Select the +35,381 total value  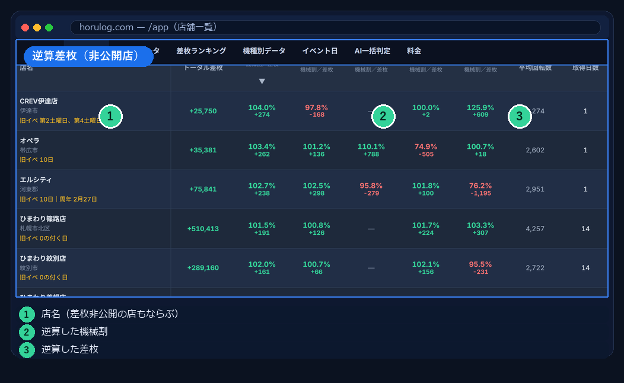pyautogui.click(x=203, y=150)
